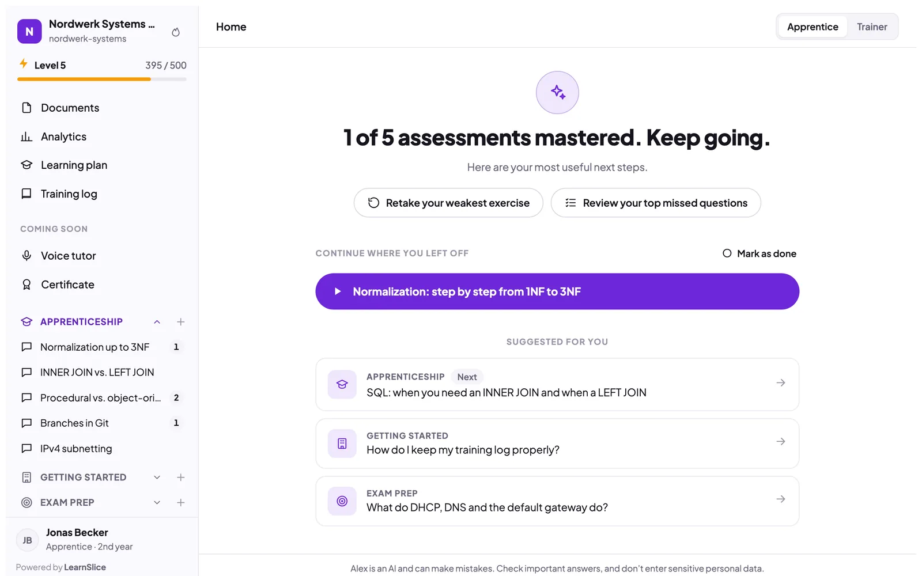Click the Exam Prep target icon in sidebar

point(27,503)
